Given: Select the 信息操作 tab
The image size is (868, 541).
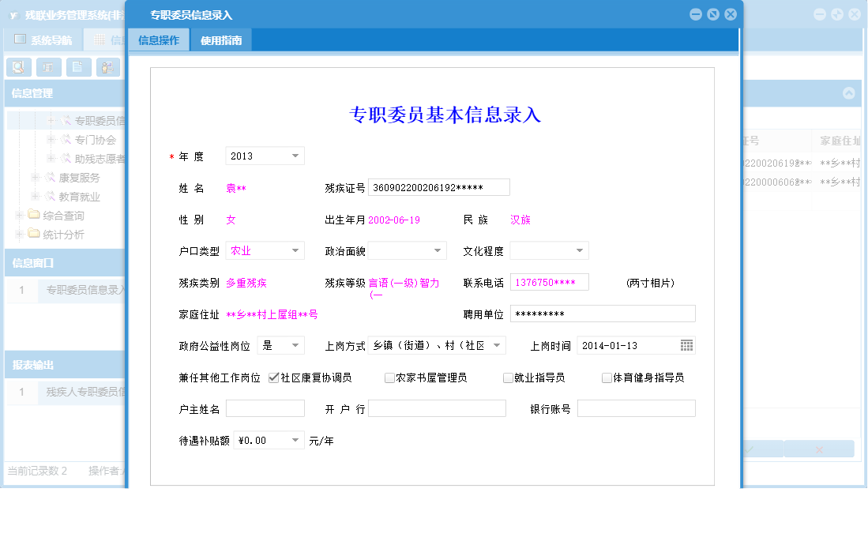Looking at the screenshot, I should click(x=158, y=39).
